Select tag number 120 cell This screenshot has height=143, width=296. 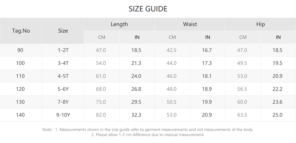click(21, 89)
